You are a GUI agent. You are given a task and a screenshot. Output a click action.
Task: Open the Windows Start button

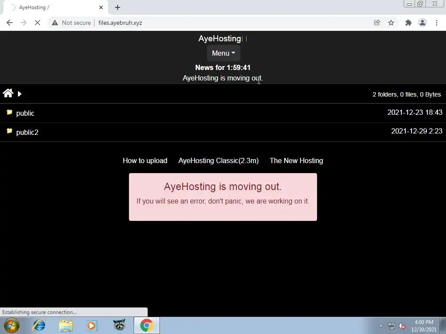coord(12,325)
